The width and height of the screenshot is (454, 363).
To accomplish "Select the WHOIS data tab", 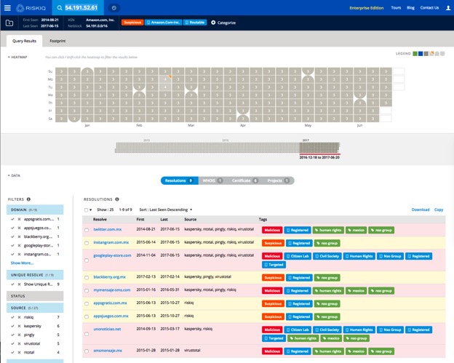I will pos(212,180).
